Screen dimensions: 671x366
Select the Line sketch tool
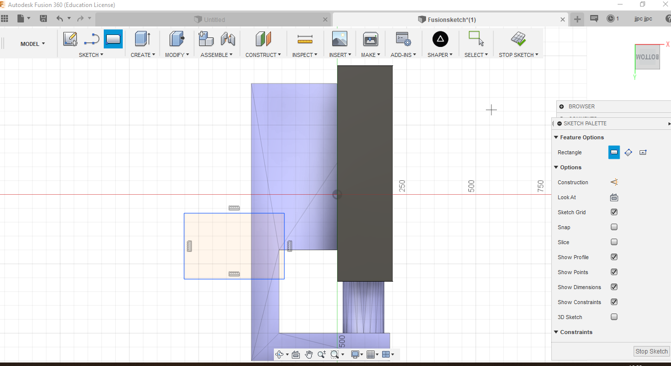[92, 39]
